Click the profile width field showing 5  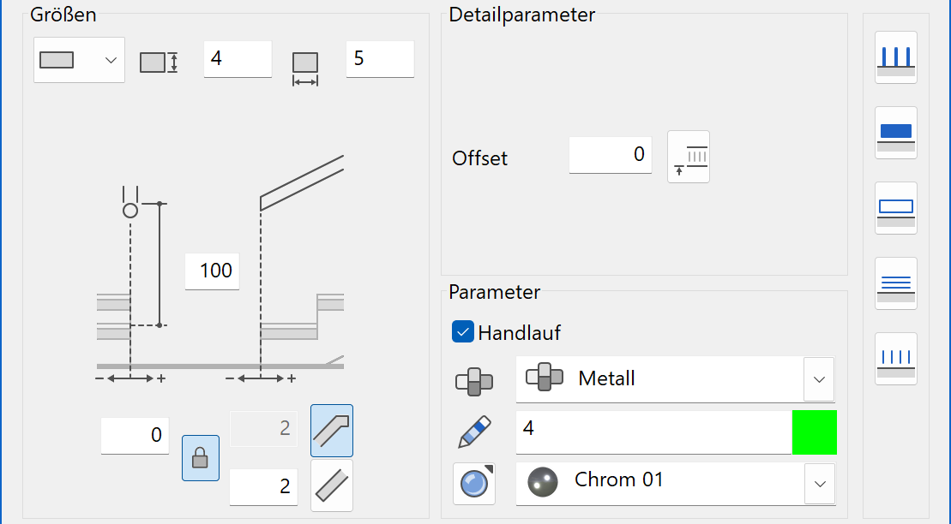[380, 59]
